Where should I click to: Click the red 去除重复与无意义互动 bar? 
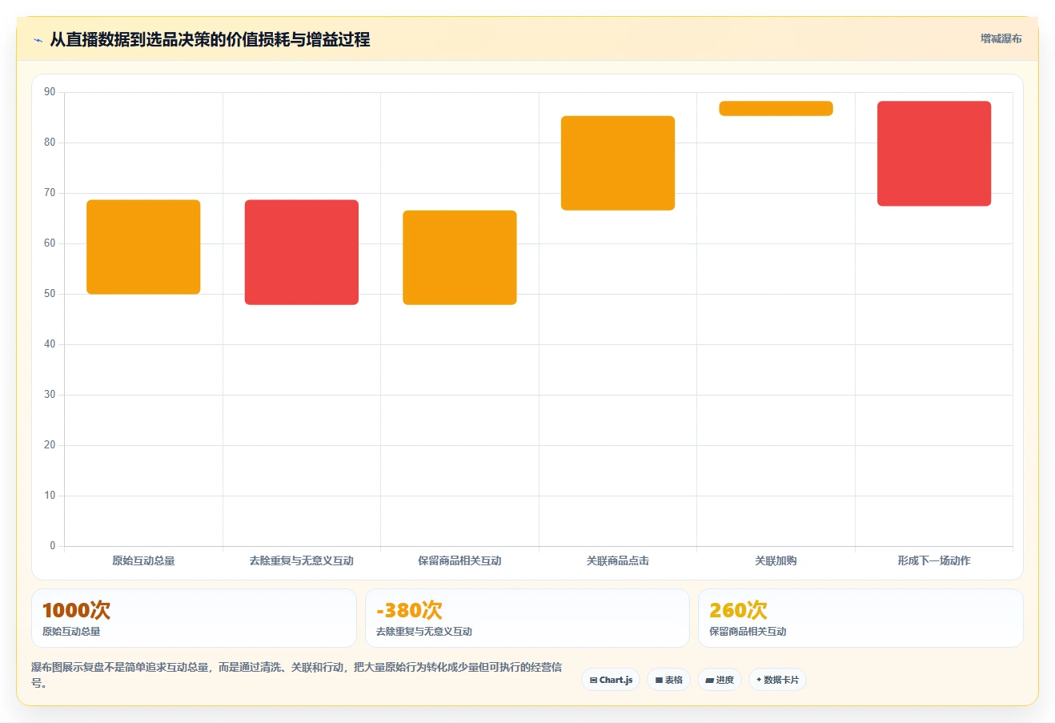tap(302, 252)
